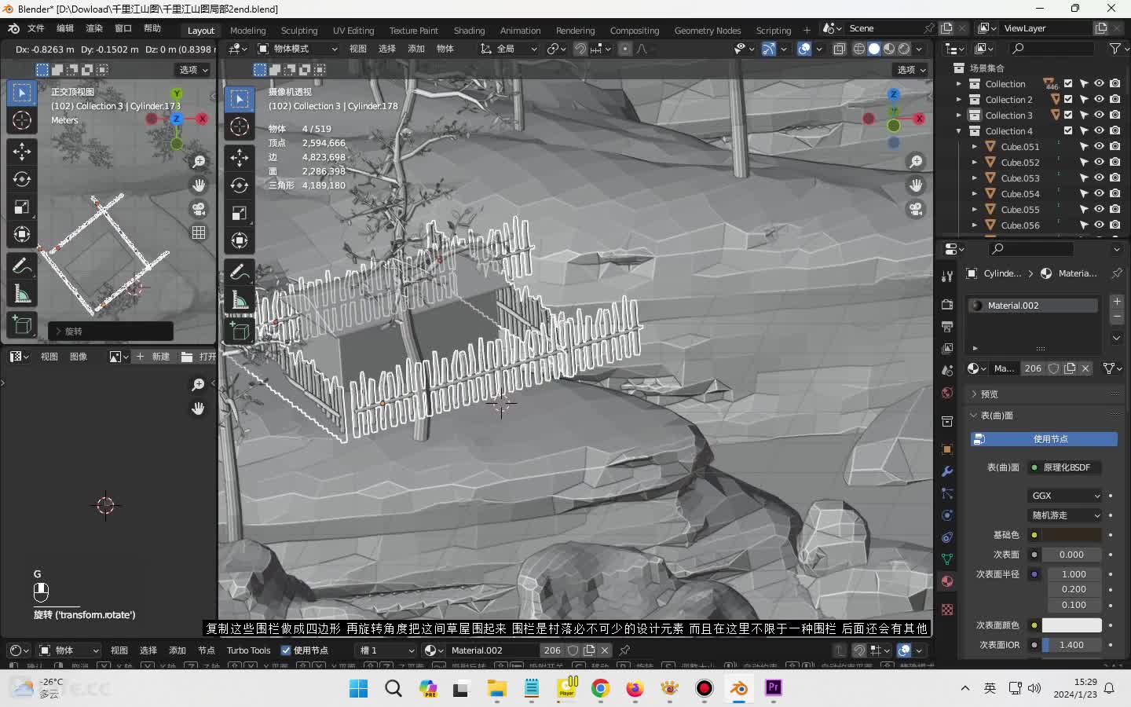Image resolution: width=1131 pixels, height=707 pixels.
Task: Select the Add Cube tool in main viewport
Action: point(240,332)
